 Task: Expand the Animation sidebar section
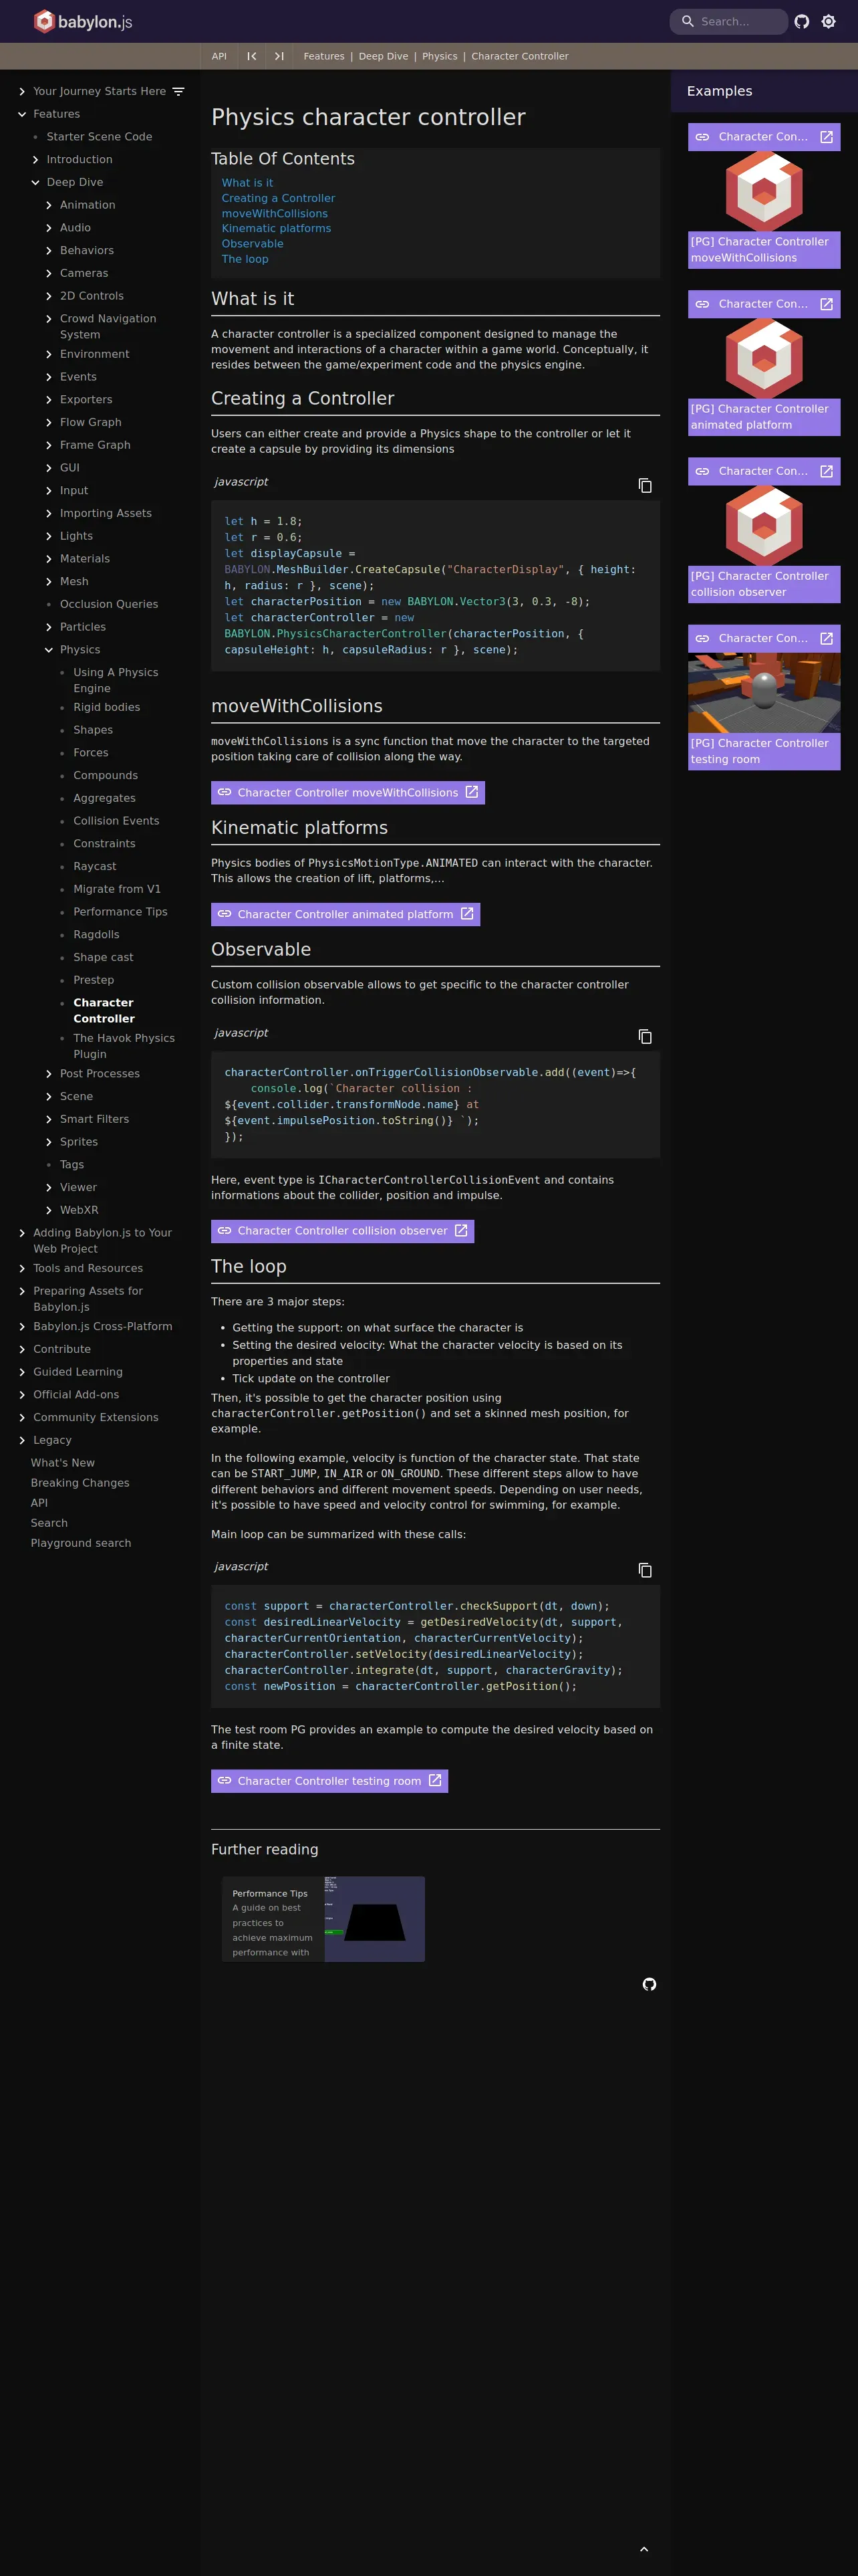coord(49,205)
